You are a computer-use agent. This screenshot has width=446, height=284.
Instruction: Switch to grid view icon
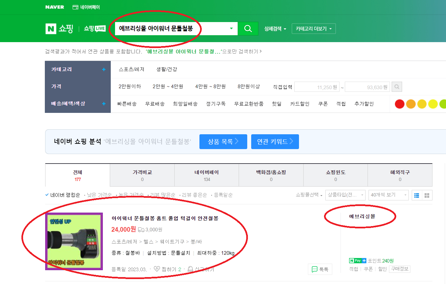(427, 195)
